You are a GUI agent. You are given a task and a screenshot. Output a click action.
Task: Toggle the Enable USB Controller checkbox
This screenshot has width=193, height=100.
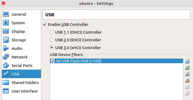click(x=45, y=24)
